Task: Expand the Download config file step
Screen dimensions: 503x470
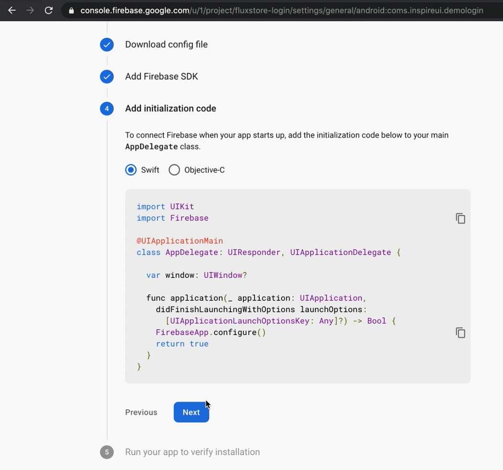Action: tap(166, 45)
